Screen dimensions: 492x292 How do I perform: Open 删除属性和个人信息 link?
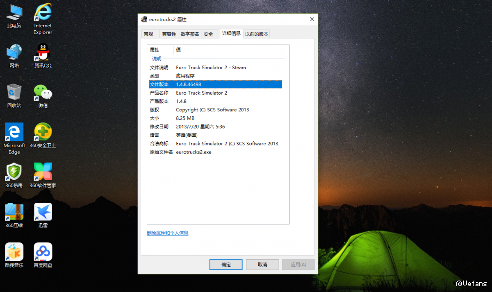168,233
